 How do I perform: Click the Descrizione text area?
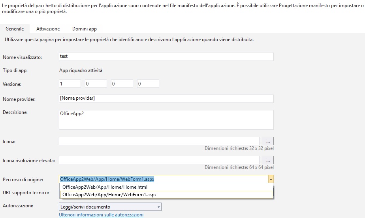pyautogui.click(x=166, y=120)
